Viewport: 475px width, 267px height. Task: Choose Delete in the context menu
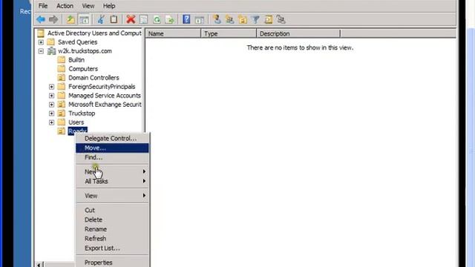(x=112, y=220)
